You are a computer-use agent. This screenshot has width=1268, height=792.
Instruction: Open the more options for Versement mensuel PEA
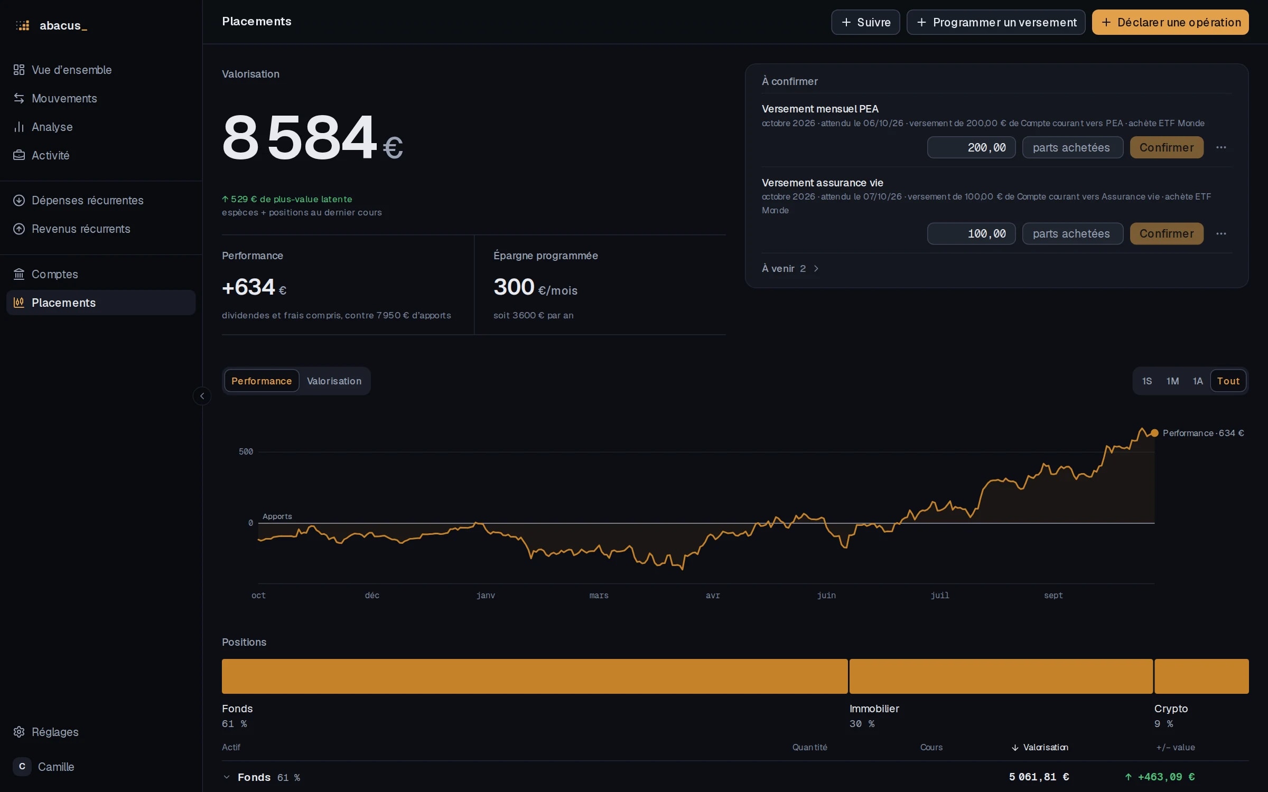(x=1221, y=147)
